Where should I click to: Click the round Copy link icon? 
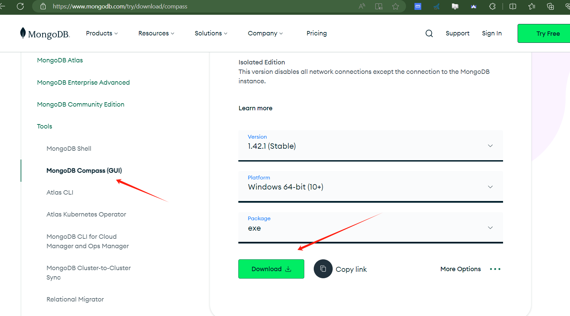click(x=323, y=269)
